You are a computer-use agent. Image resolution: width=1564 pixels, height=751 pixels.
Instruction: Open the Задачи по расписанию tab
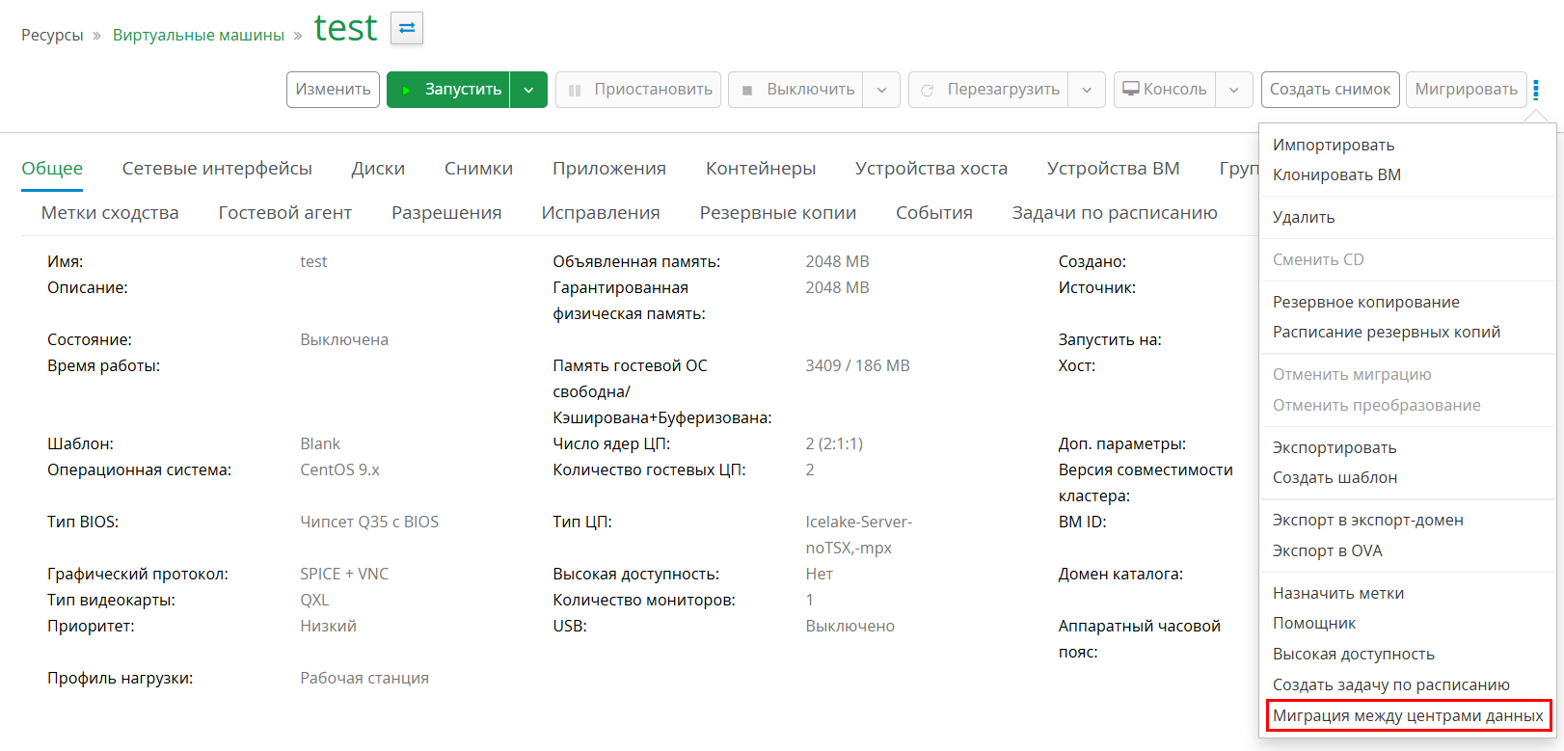point(1115,213)
